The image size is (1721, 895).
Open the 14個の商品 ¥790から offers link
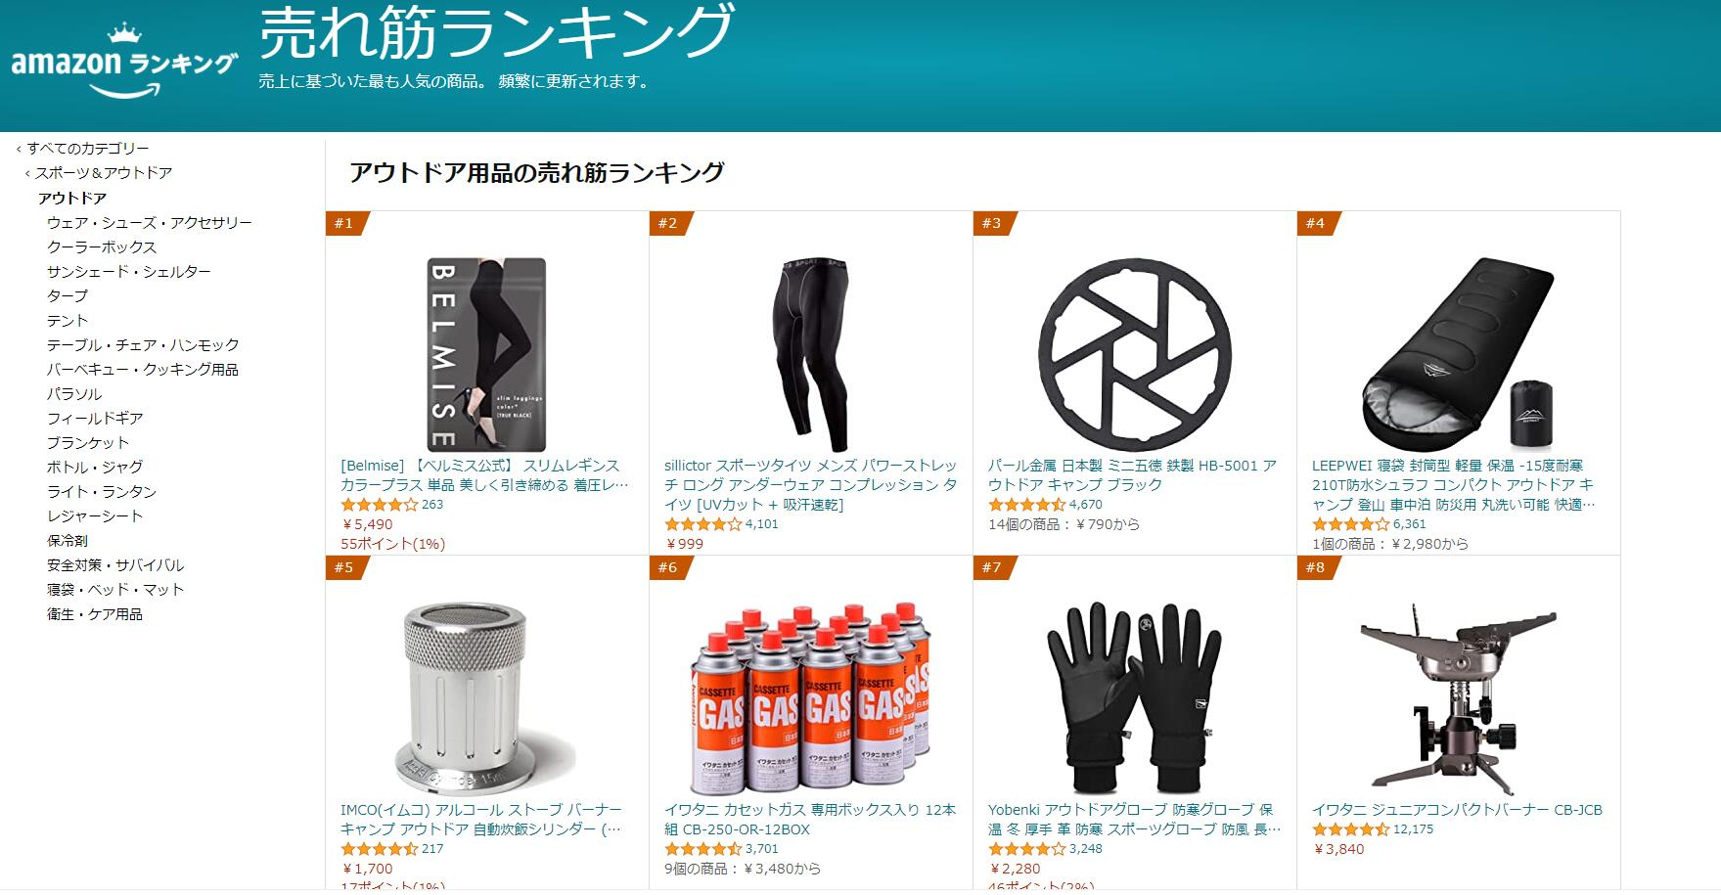coord(1064,524)
